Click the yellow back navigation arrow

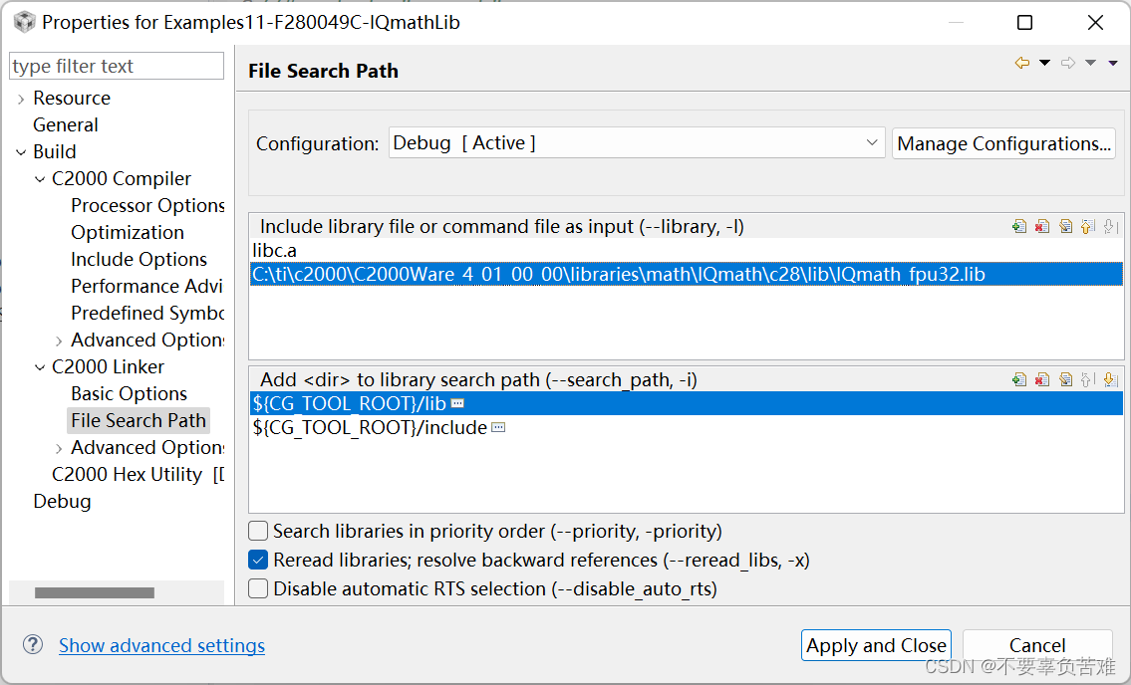coord(1022,63)
